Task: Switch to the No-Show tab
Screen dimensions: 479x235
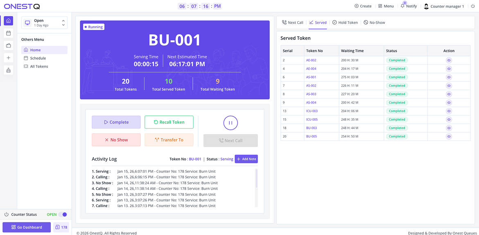Action: [x=374, y=23]
